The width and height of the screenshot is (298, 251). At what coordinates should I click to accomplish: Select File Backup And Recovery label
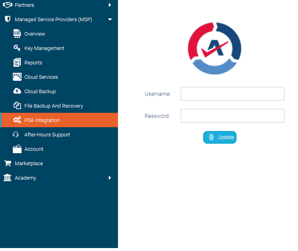tap(54, 106)
